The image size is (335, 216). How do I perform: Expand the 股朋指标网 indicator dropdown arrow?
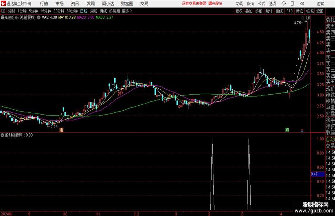point(2,135)
